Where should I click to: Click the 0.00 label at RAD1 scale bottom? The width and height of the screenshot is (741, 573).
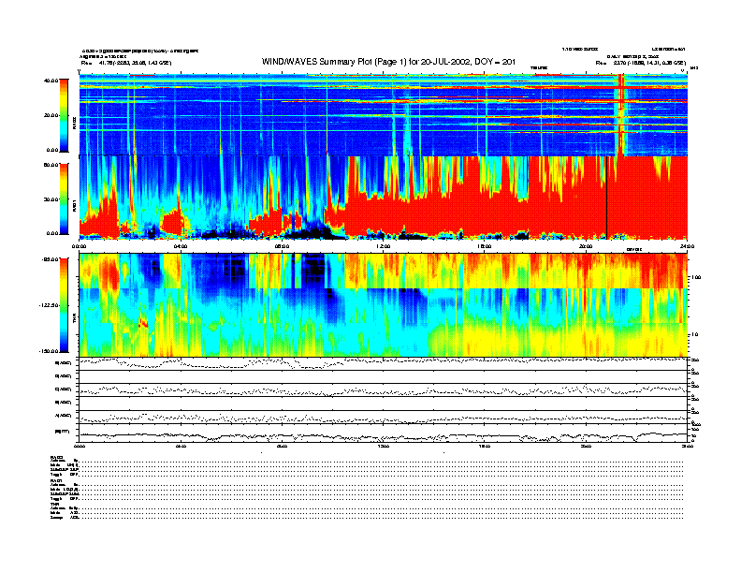pos(52,233)
